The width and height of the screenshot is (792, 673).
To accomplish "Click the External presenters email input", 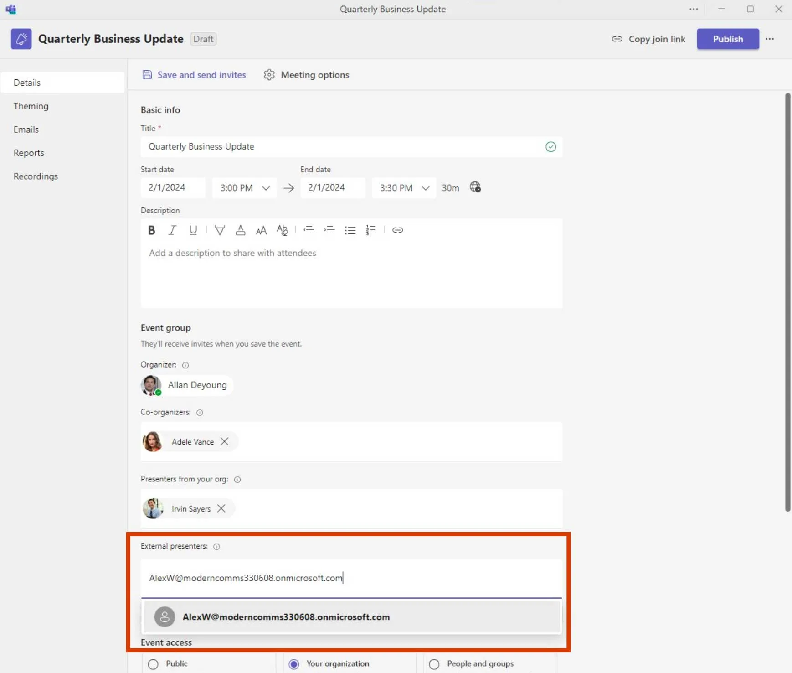I will pos(351,578).
